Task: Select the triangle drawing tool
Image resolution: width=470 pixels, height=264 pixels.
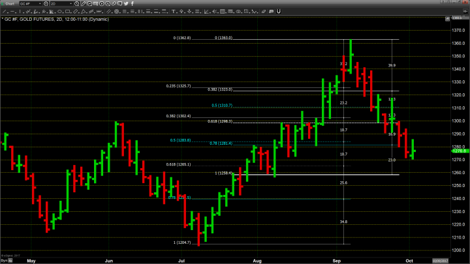Action: pyautogui.click(x=84, y=11)
